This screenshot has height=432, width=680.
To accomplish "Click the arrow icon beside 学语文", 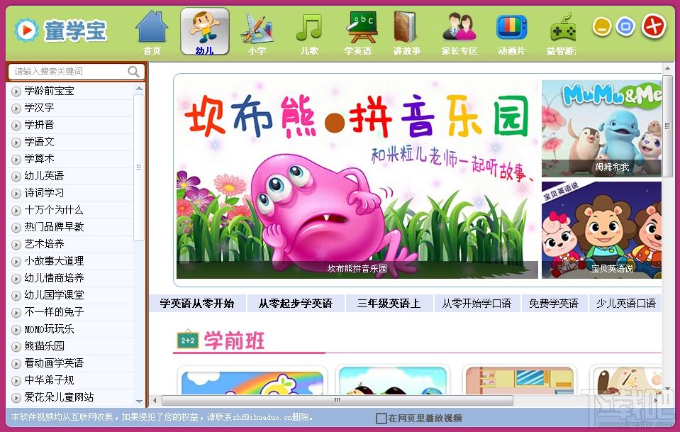I will click(x=16, y=143).
